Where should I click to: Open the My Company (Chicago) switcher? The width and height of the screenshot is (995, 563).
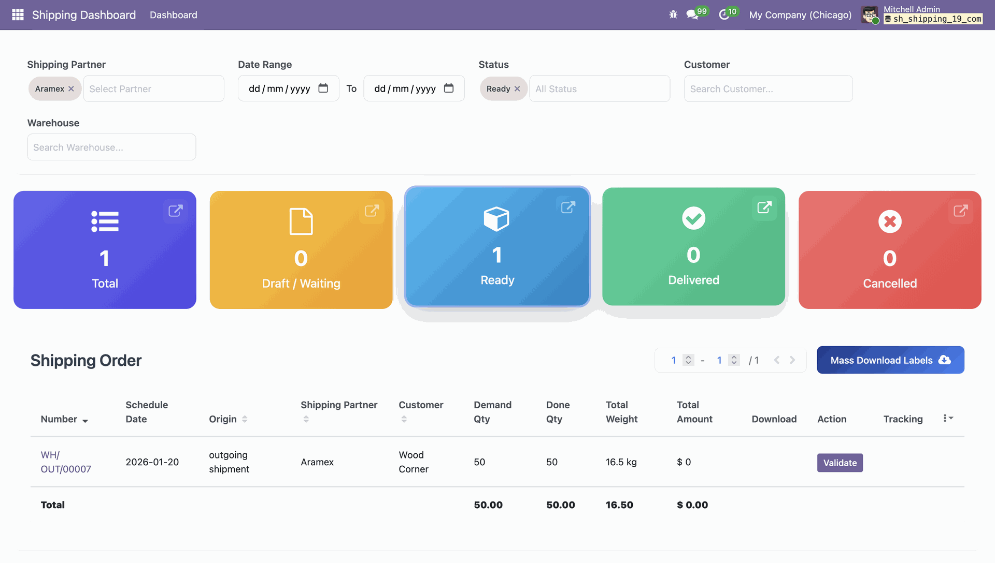tap(800, 15)
